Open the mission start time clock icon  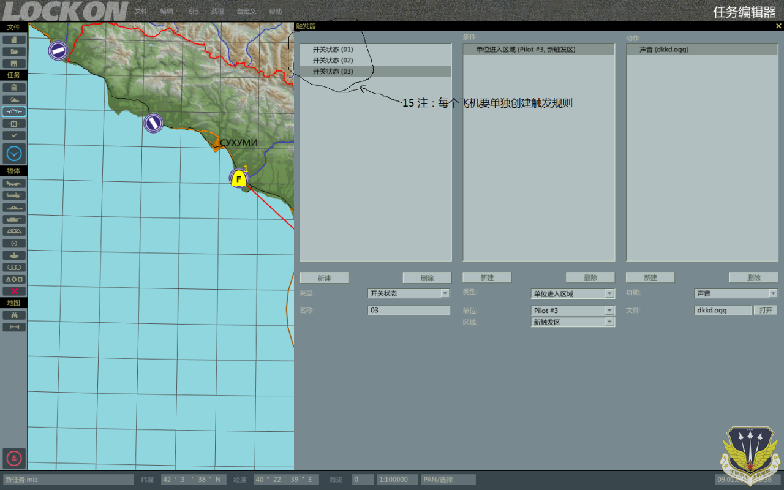coord(14,153)
